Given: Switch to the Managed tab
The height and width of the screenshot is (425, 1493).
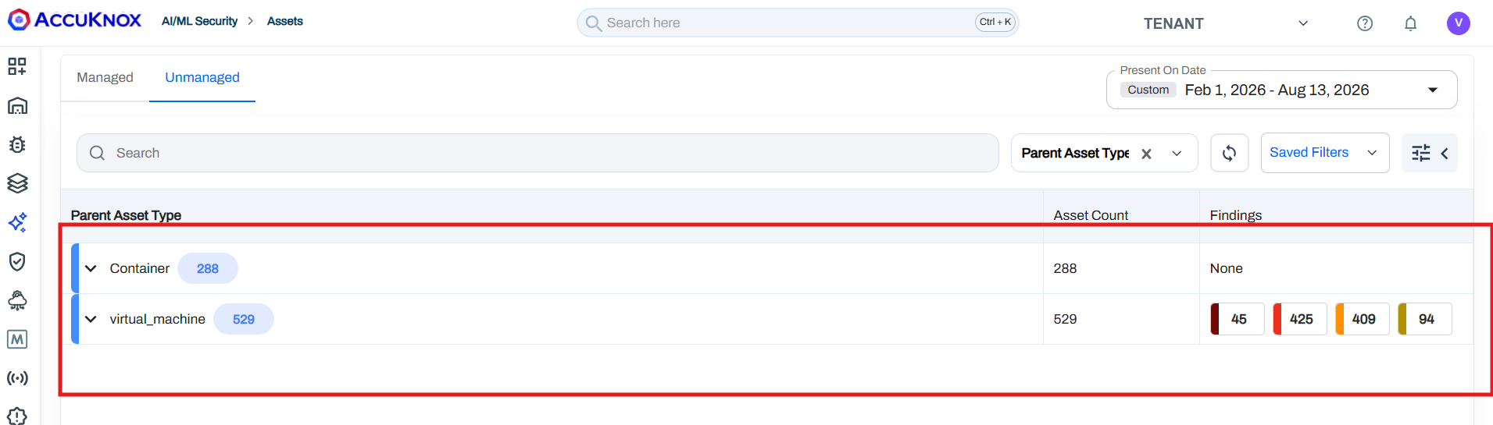Looking at the screenshot, I should (x=105, y=77).
